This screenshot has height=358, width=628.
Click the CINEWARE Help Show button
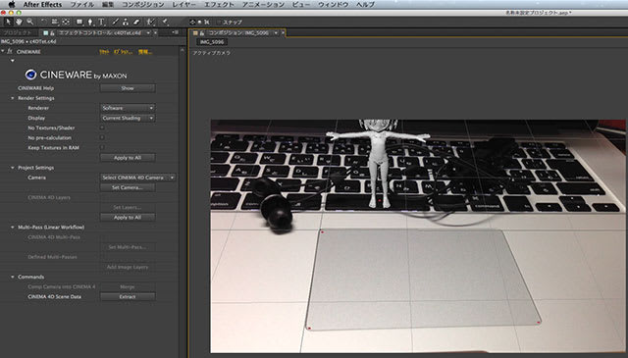128,88
